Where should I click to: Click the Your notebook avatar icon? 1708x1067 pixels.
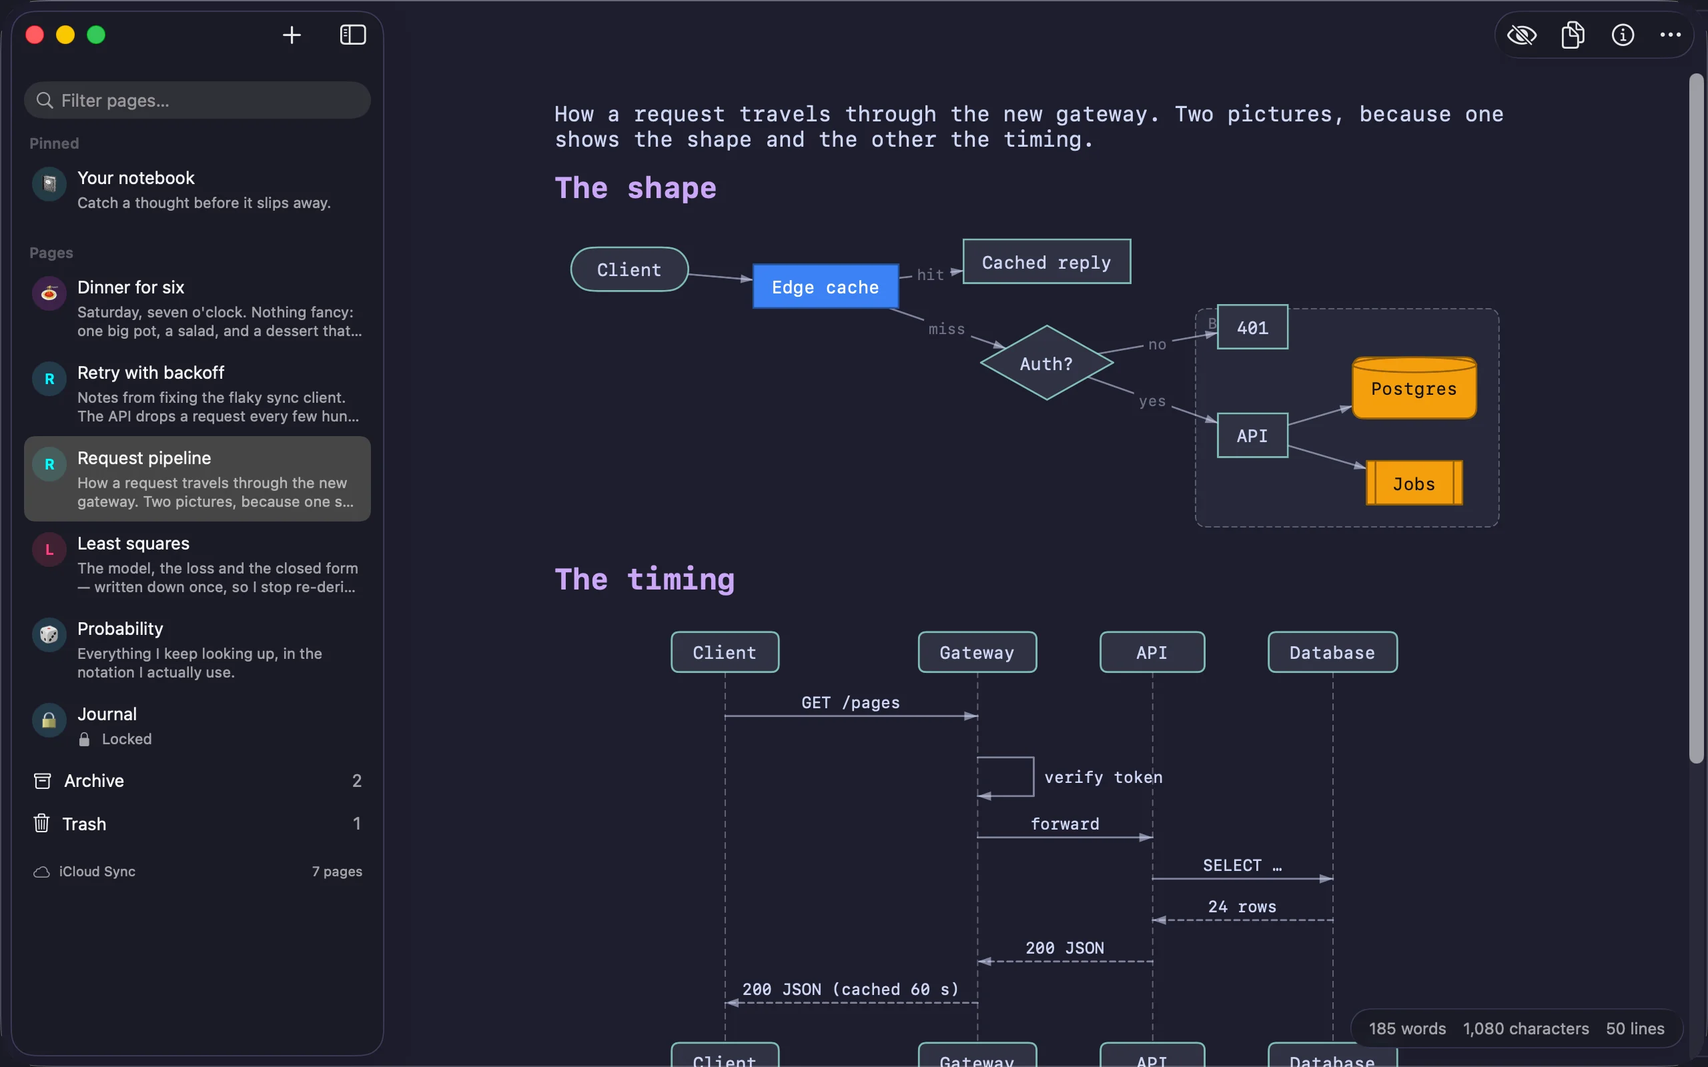(49, 184)
